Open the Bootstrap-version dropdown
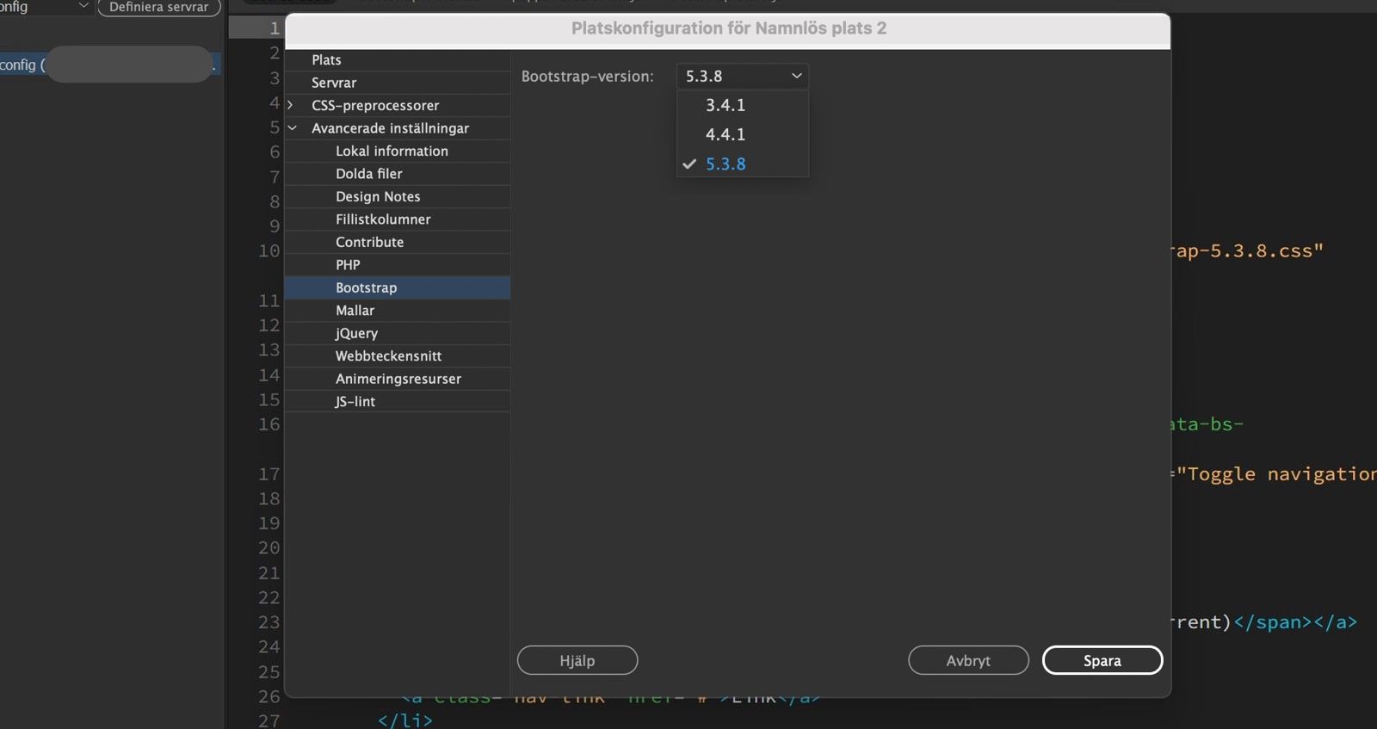This screenshot has width=1377, height=729. 742,76
